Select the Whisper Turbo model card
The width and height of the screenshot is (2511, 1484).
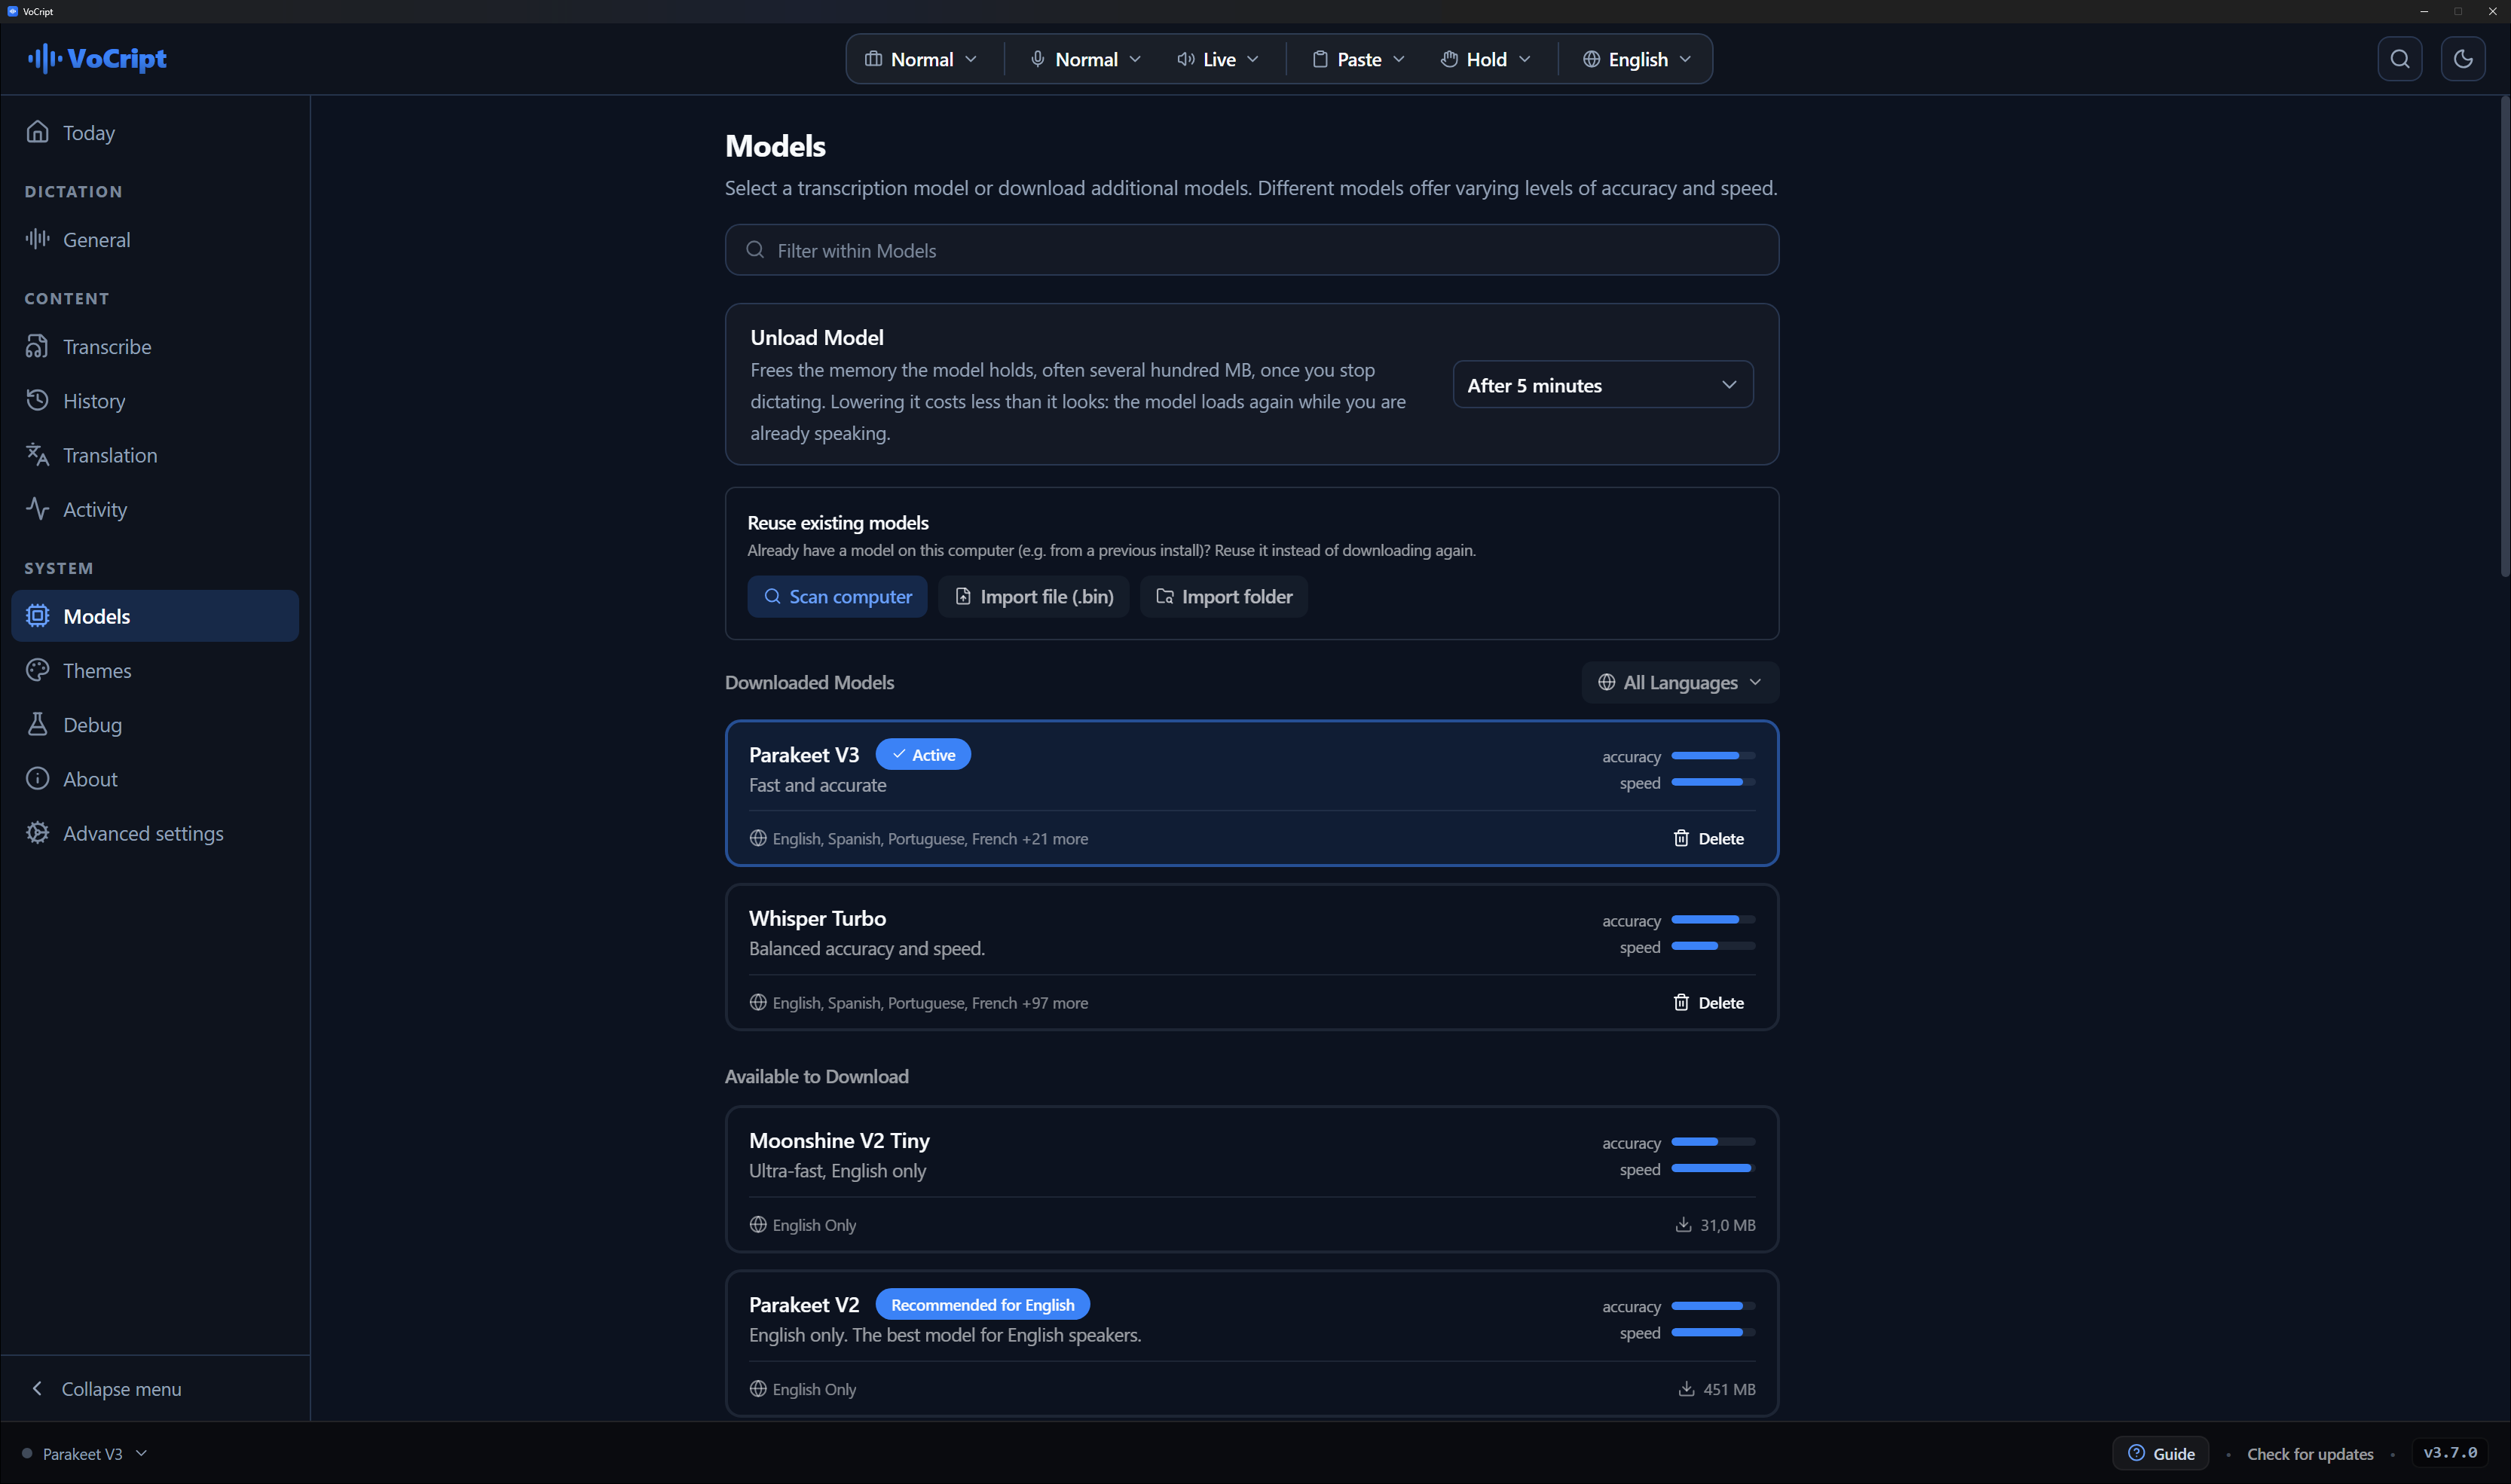click(x=1252, y=957)
